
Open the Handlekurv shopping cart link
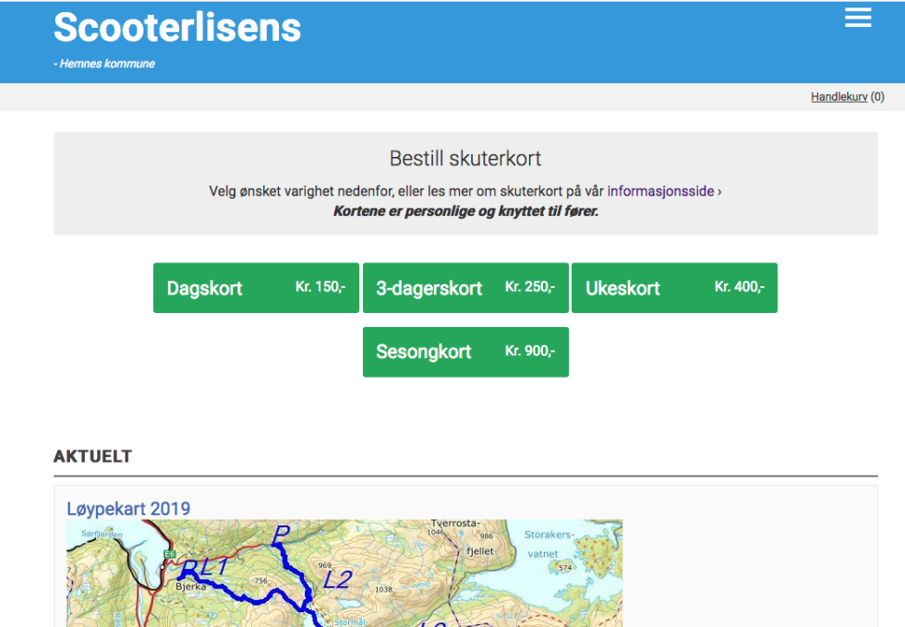click(839, 97)
